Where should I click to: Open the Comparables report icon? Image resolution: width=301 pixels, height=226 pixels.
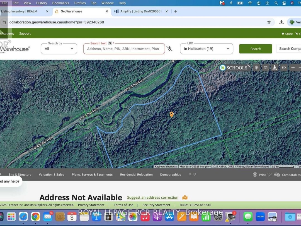[277, 174]
